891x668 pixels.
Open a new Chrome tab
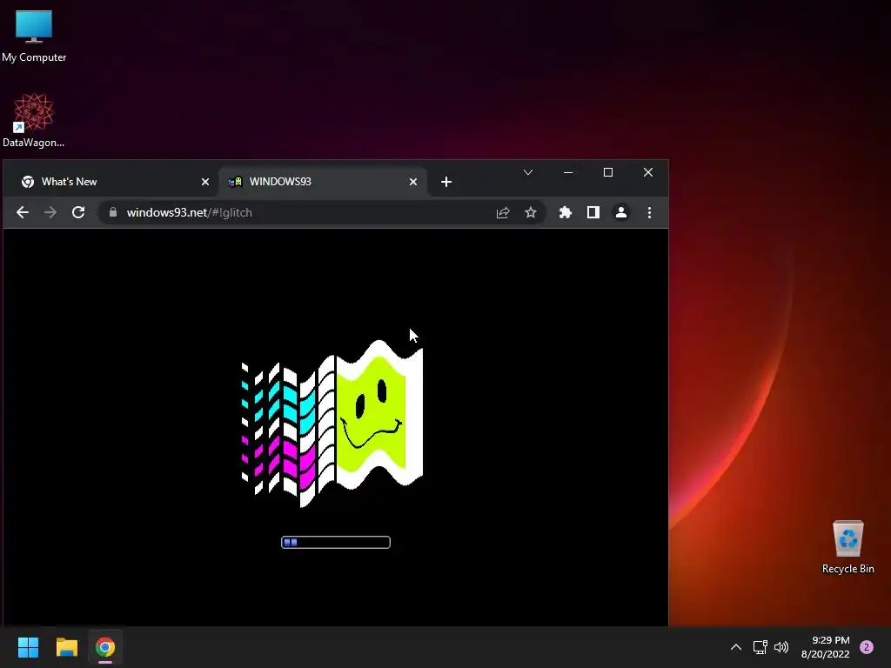[446, 182]
